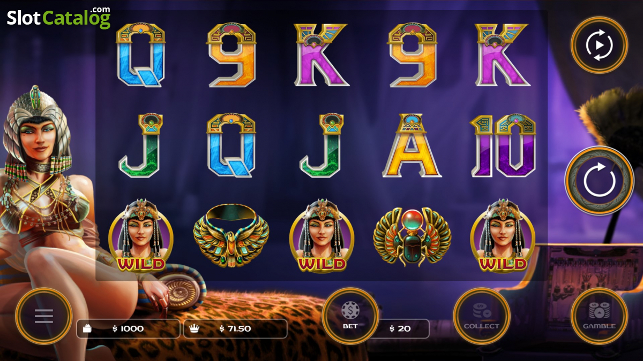Image resolution: width=643 pixels, height=361 pixels.
Task: Click the WILD symbol on first reel
Action: (141, 235)
